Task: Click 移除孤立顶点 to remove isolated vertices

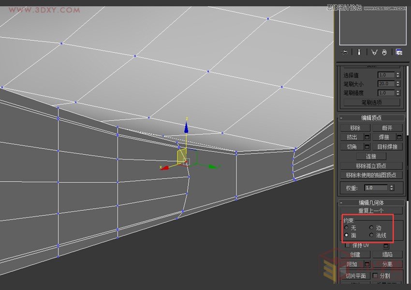Action: point(371,166)
